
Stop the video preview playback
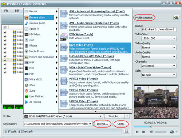tap(143, 132)
